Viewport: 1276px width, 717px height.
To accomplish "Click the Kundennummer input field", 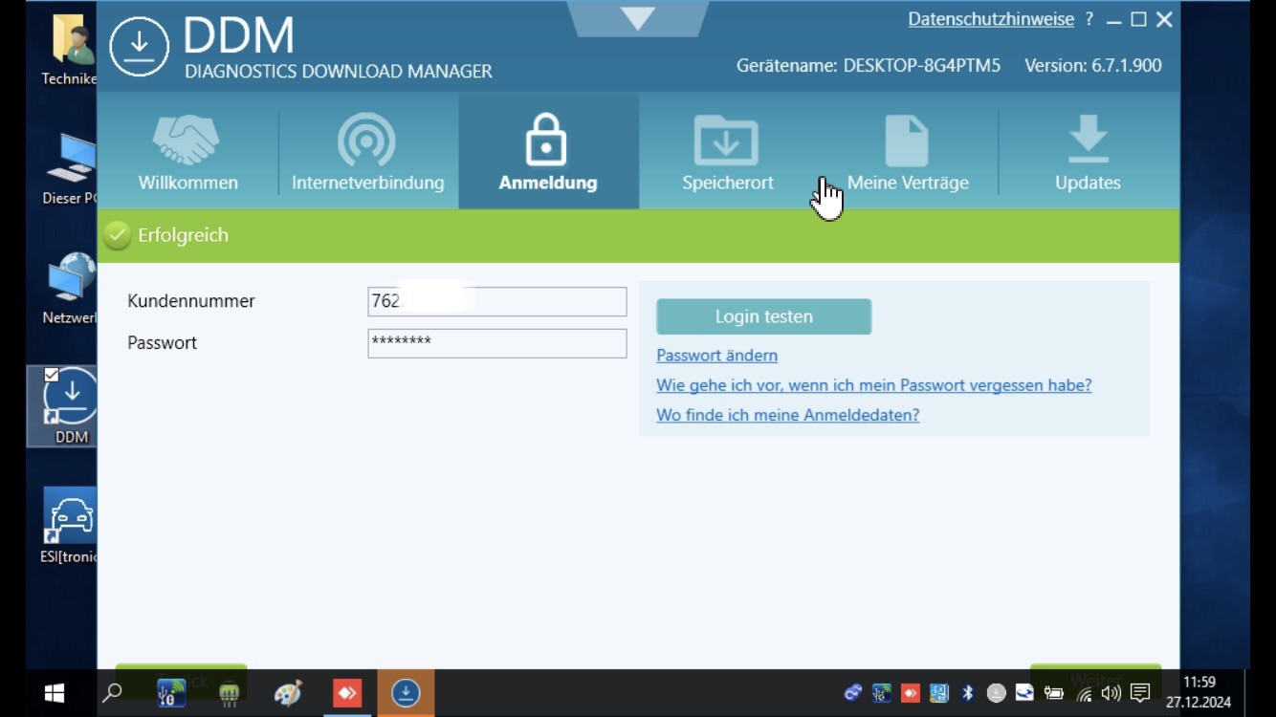I will [496, 301].
